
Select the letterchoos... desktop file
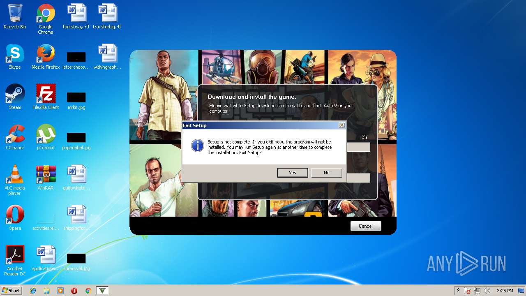click(x=76, y=60)
